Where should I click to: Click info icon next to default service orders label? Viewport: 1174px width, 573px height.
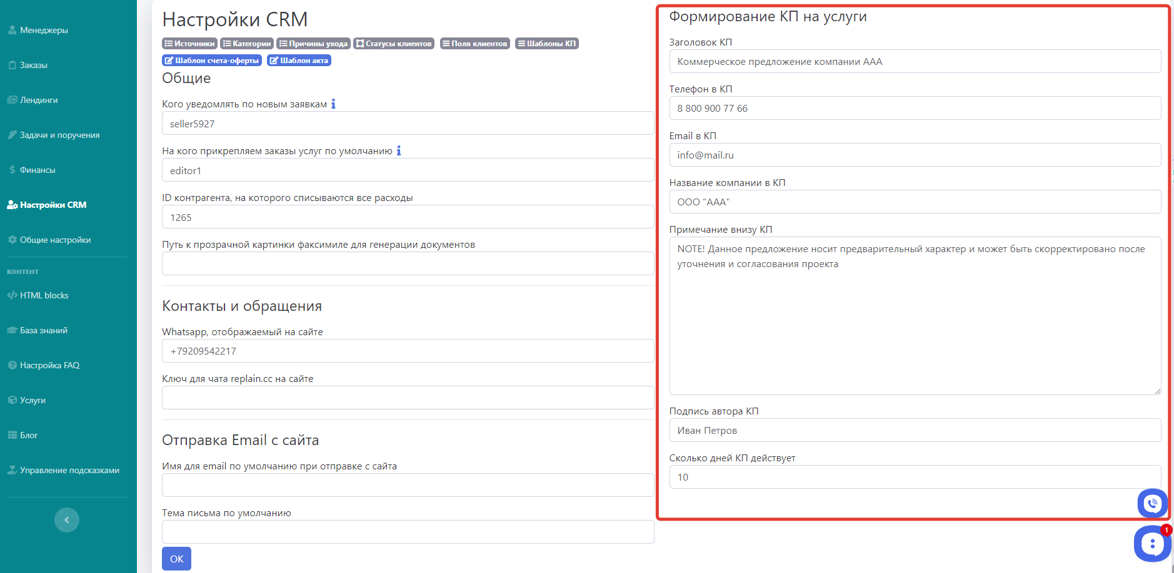point(399,150)
